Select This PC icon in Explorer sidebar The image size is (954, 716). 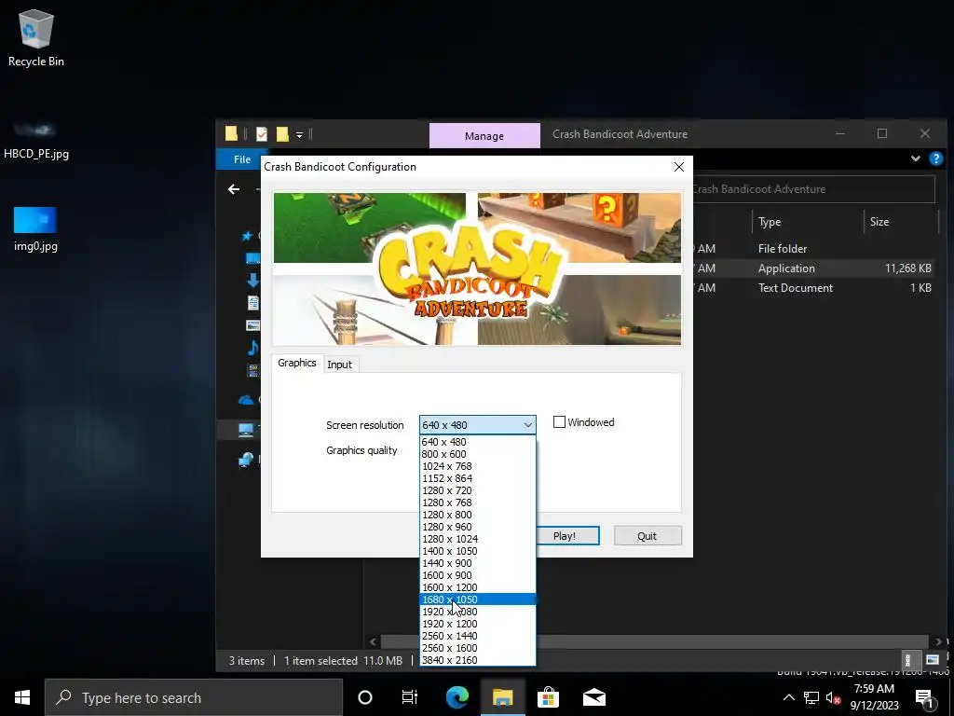point(246,430)
